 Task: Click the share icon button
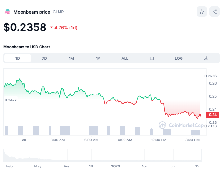(215, 12)
